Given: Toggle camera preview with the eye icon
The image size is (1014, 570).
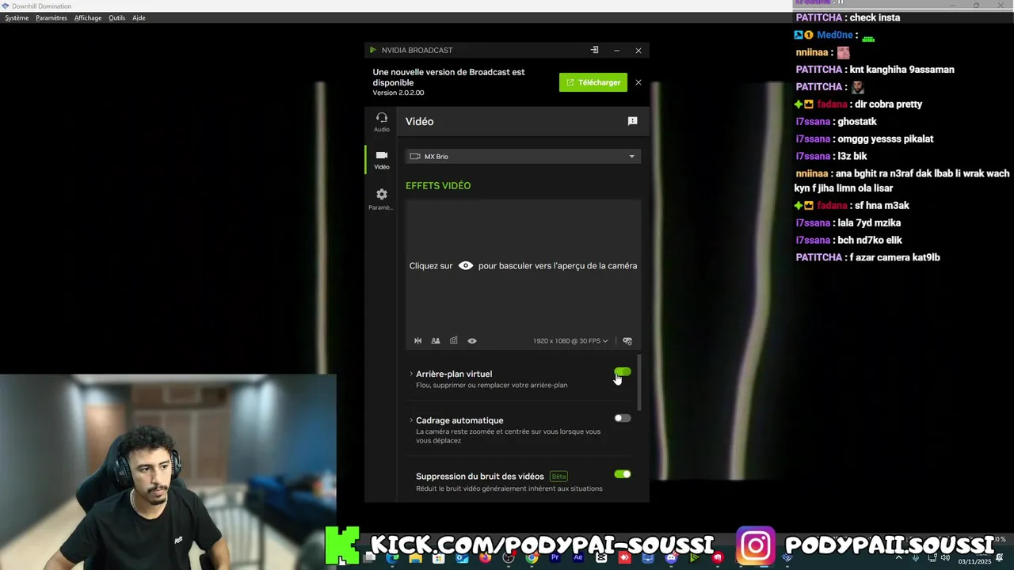Looking at the screenshot, I should point(472,340).
